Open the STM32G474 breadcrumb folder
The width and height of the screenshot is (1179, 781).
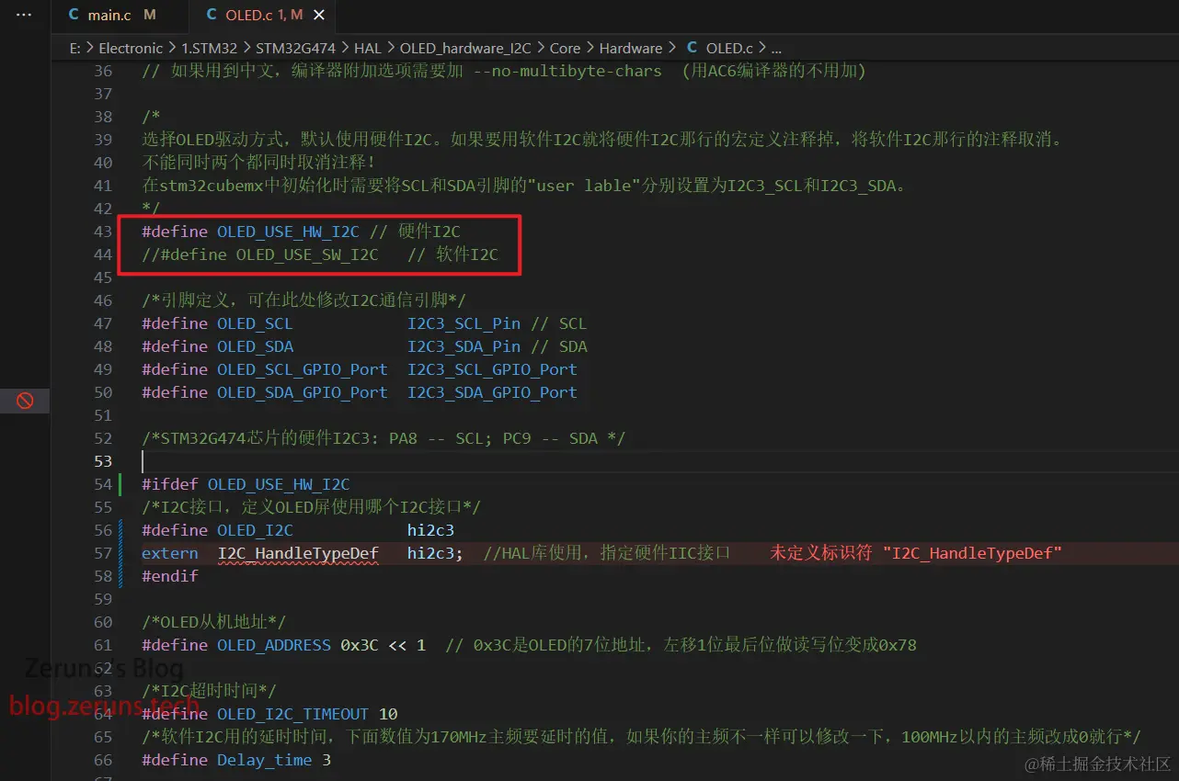(295, 48)
